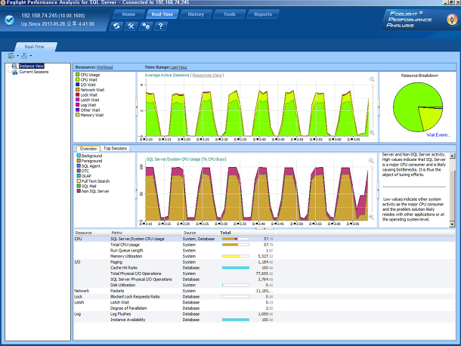Click the Workload resource link
The image size is (461, 346).
[104, 67]
